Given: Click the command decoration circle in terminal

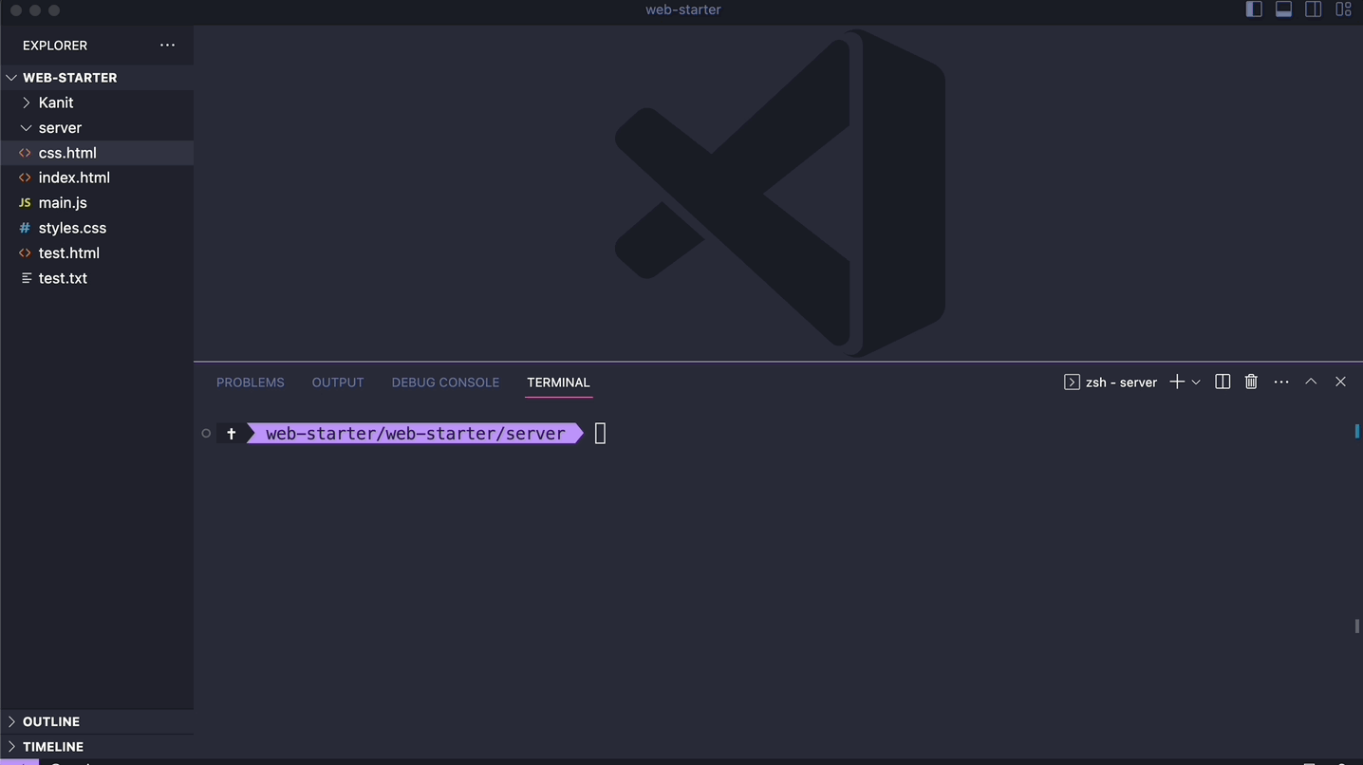Looking at the screenshot, I should point(206,434).
